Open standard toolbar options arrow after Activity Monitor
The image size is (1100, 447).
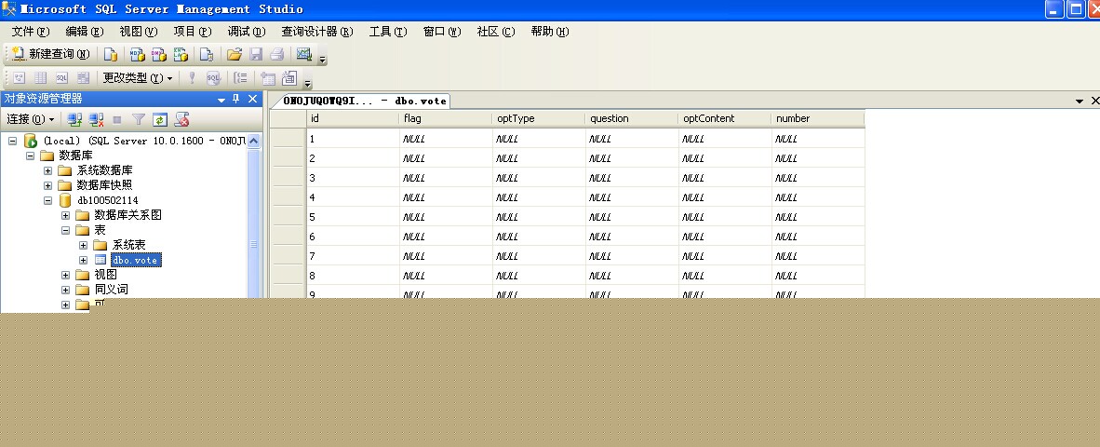point(323,59)
